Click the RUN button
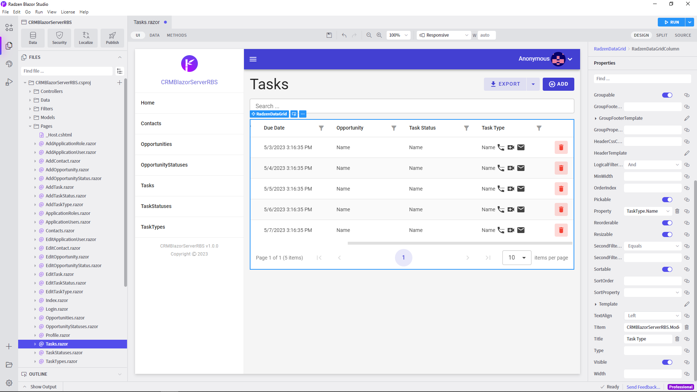697x392 pixels. coord(671,22)
